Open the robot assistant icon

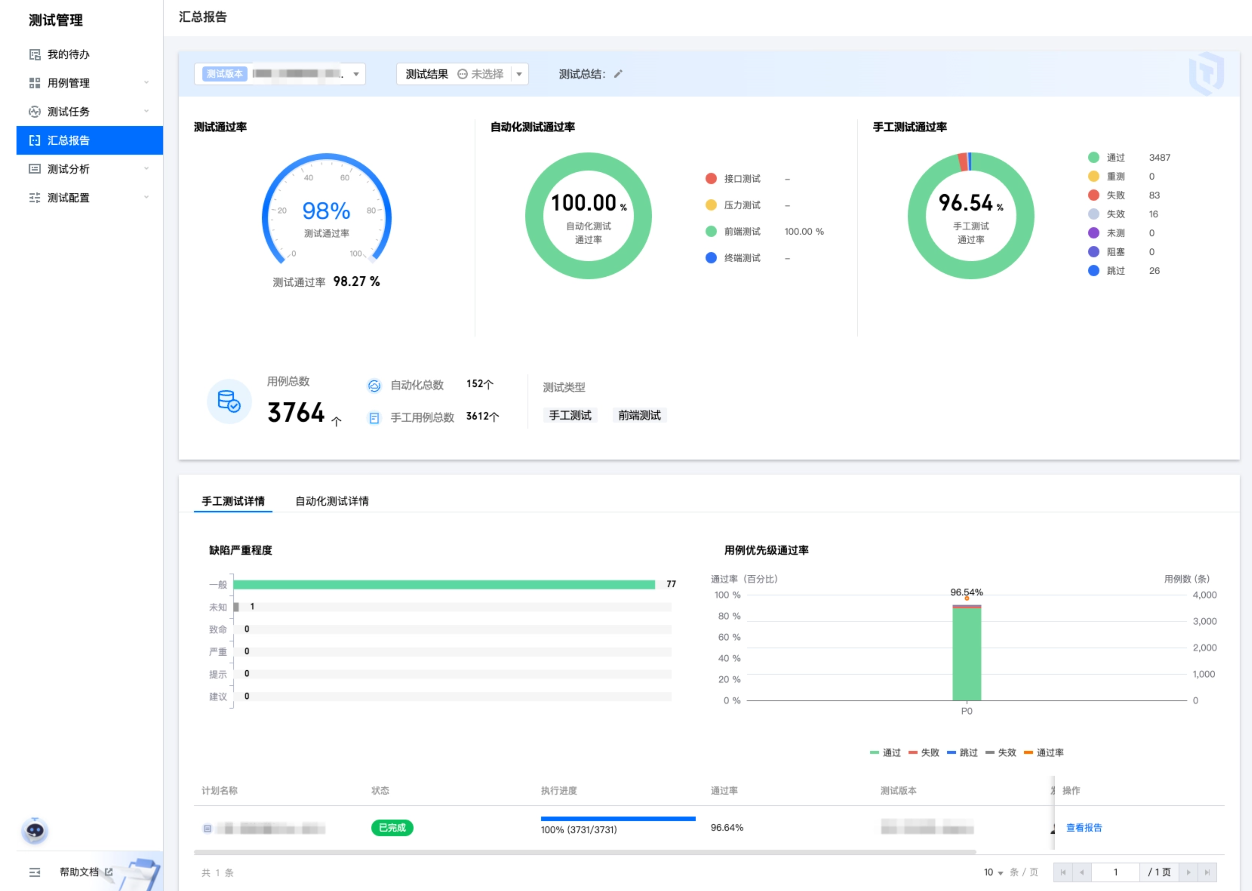35,830
